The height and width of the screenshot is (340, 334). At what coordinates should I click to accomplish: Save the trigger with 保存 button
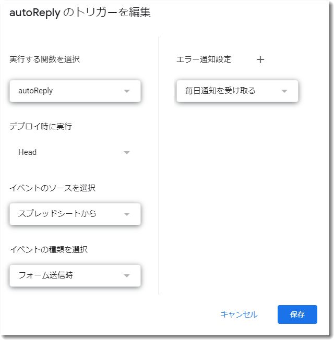297,314
